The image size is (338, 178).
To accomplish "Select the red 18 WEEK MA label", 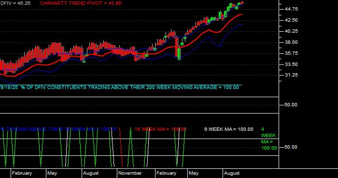I will (160, 129).
